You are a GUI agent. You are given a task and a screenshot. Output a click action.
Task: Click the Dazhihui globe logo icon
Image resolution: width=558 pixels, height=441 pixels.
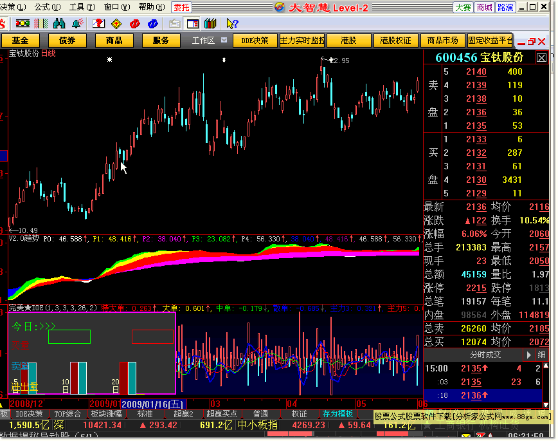click(280, 7)
